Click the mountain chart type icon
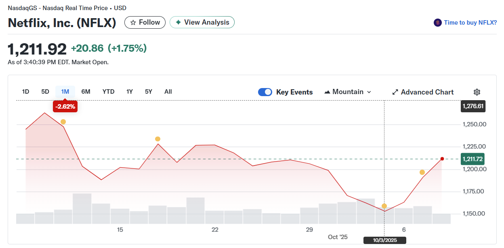This screenshot has width=504, height=248. pos(328,92)
